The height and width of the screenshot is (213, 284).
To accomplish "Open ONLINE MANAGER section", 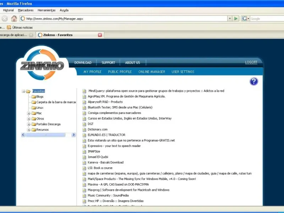I will [x=152, y=72].
